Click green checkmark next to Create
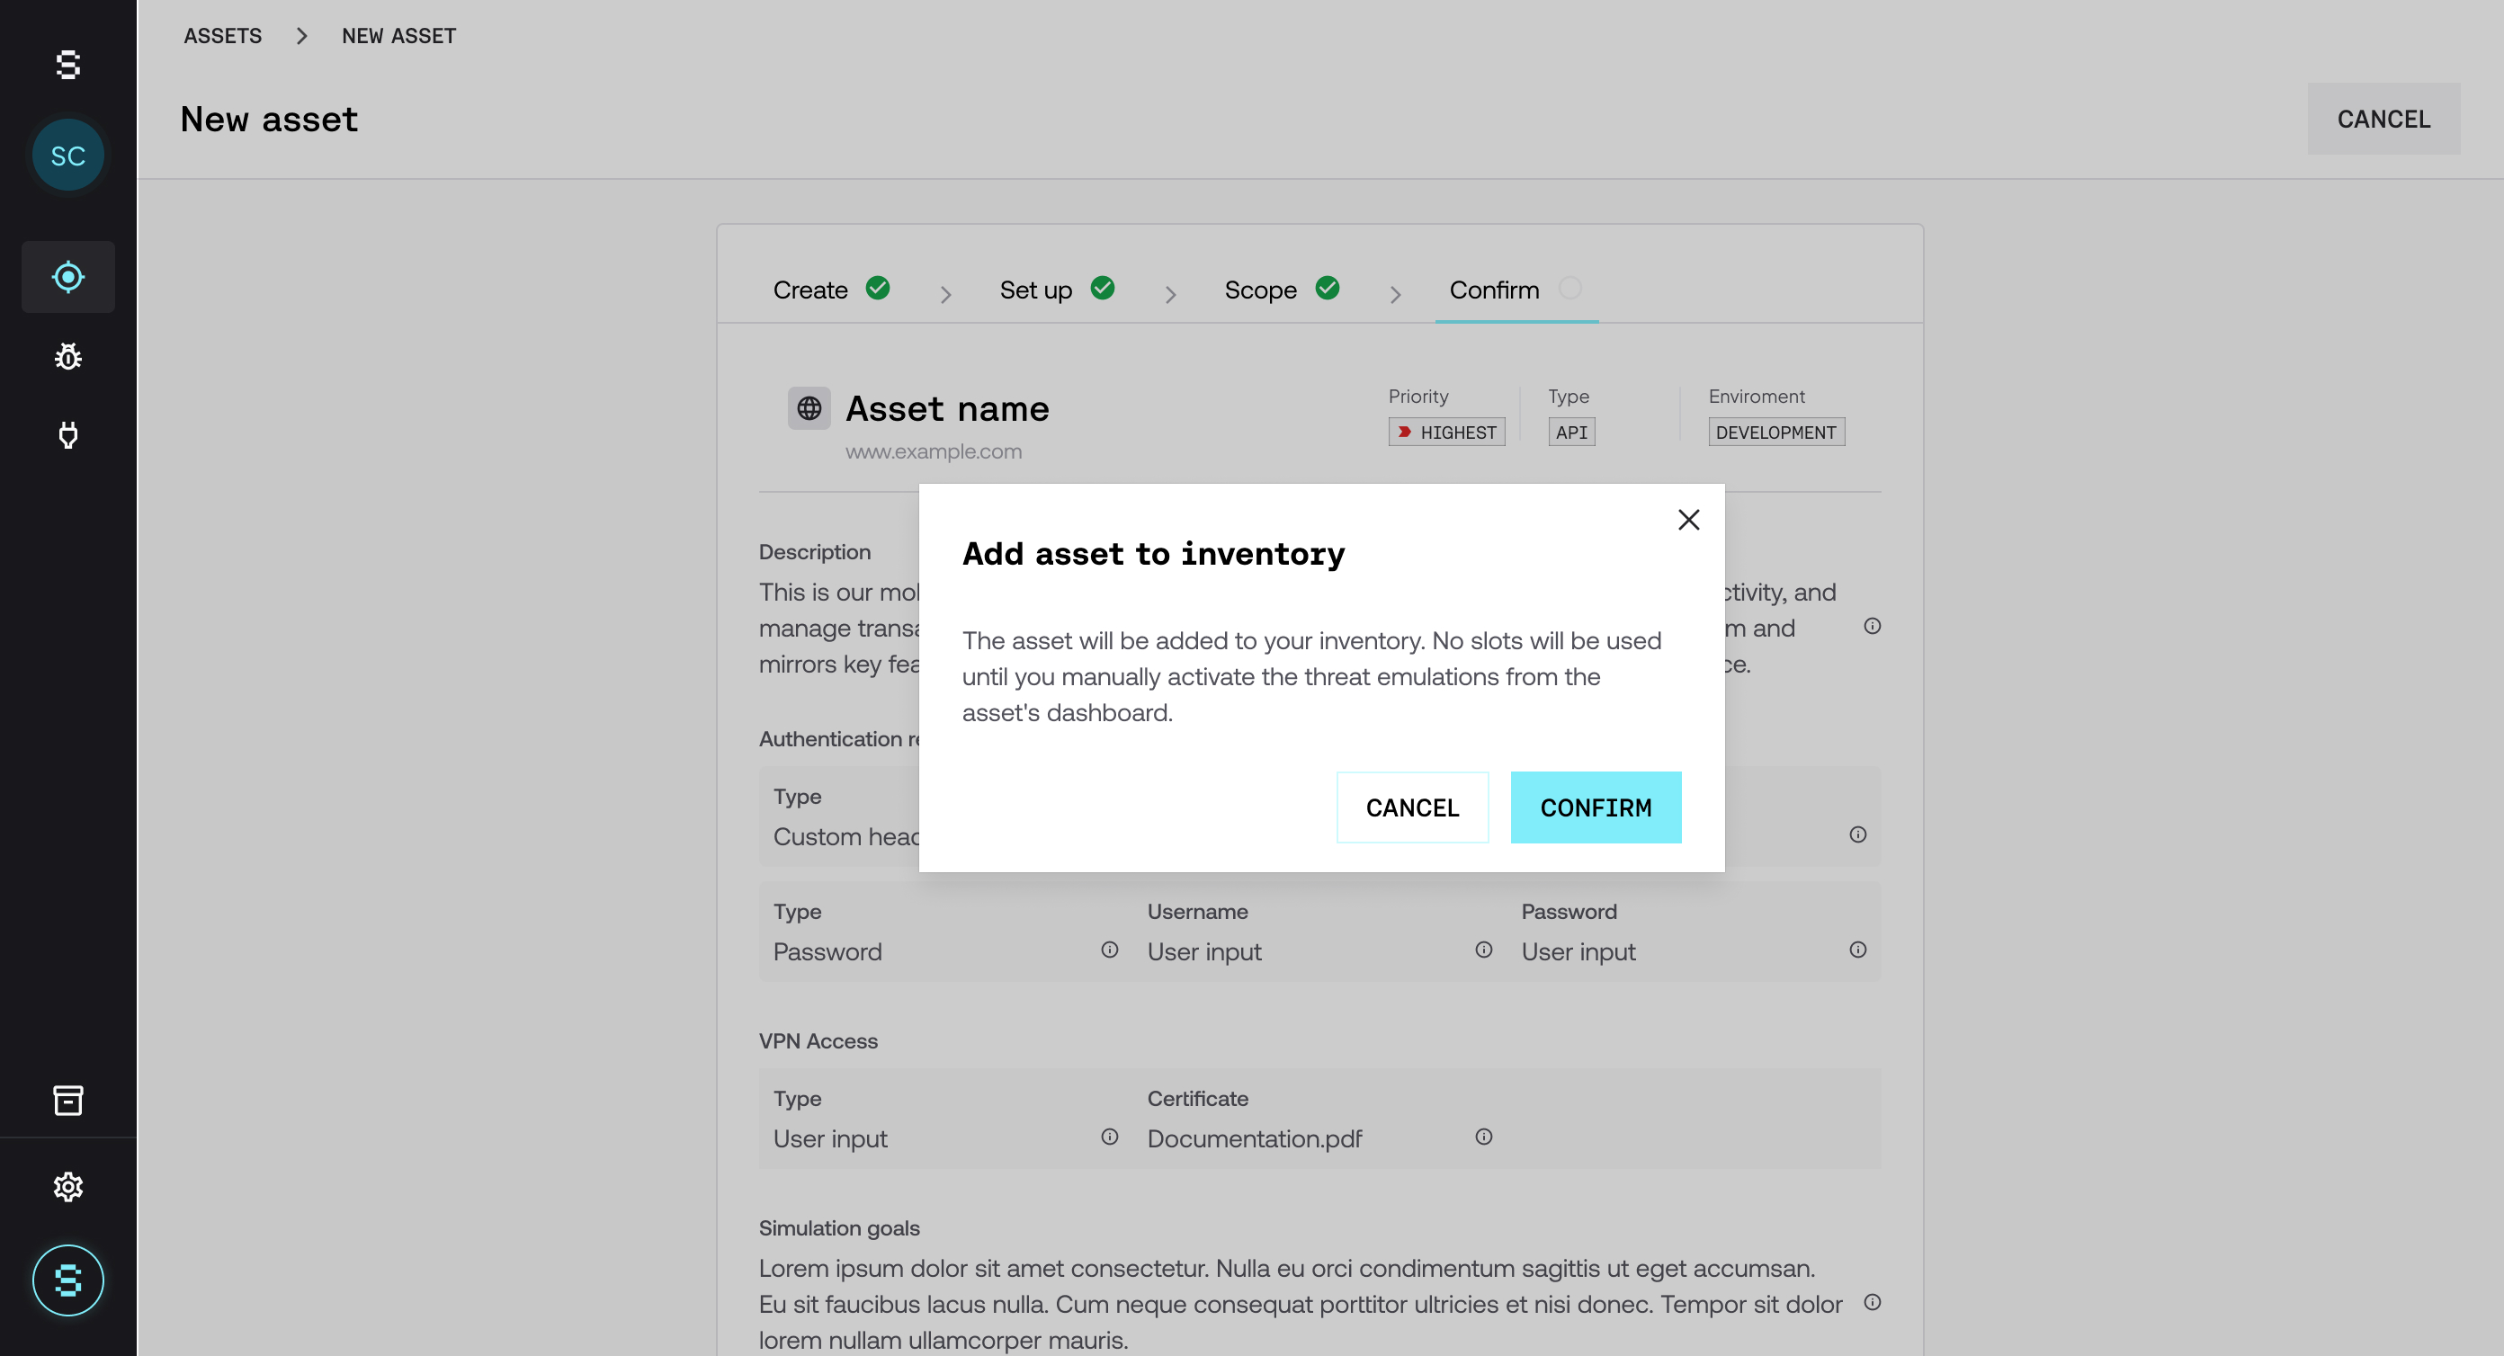2504x1356 pixels. [x=878, y=289]
